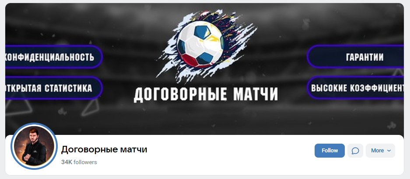The width and height of the screenshot is (410, 179).
Task: Click the 34K follower count number
Action: click(x=67, y=162)
